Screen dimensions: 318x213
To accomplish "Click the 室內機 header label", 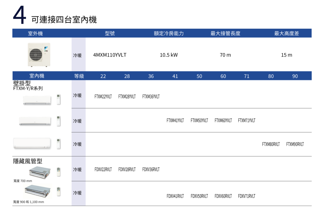I will 37,76.
